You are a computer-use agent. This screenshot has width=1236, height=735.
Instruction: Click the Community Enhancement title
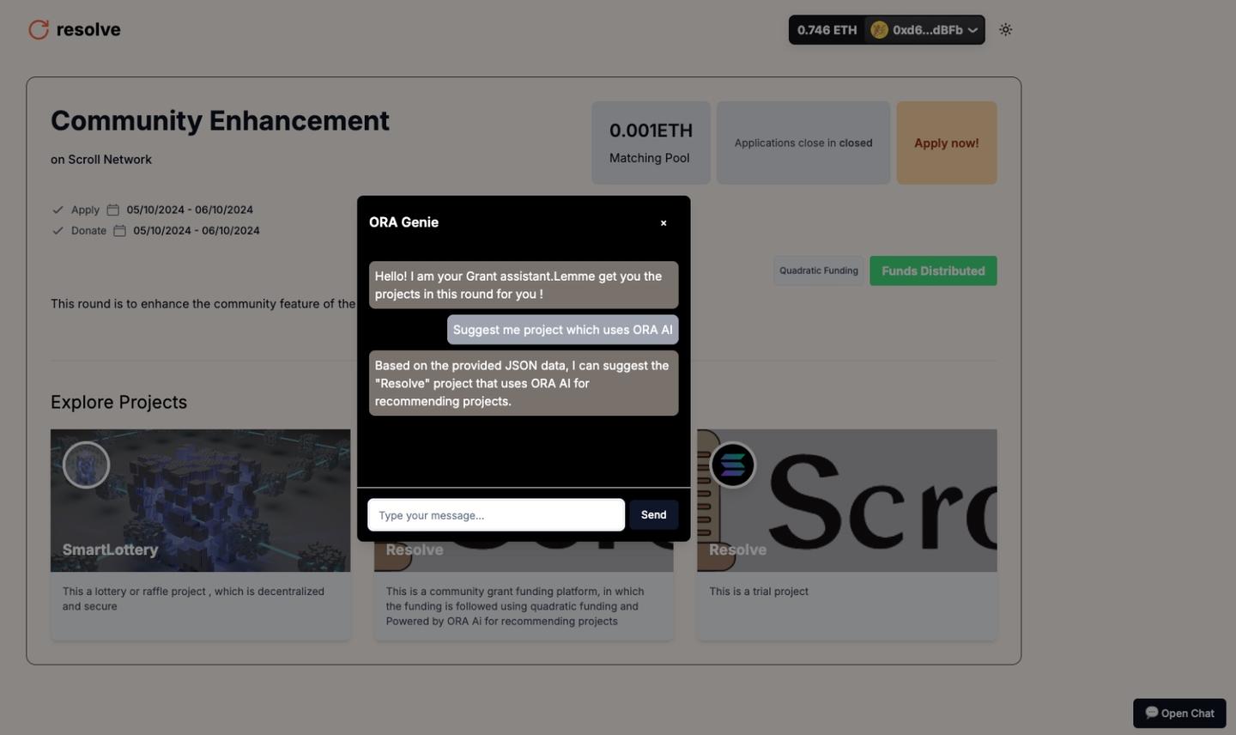pos(220,121)
